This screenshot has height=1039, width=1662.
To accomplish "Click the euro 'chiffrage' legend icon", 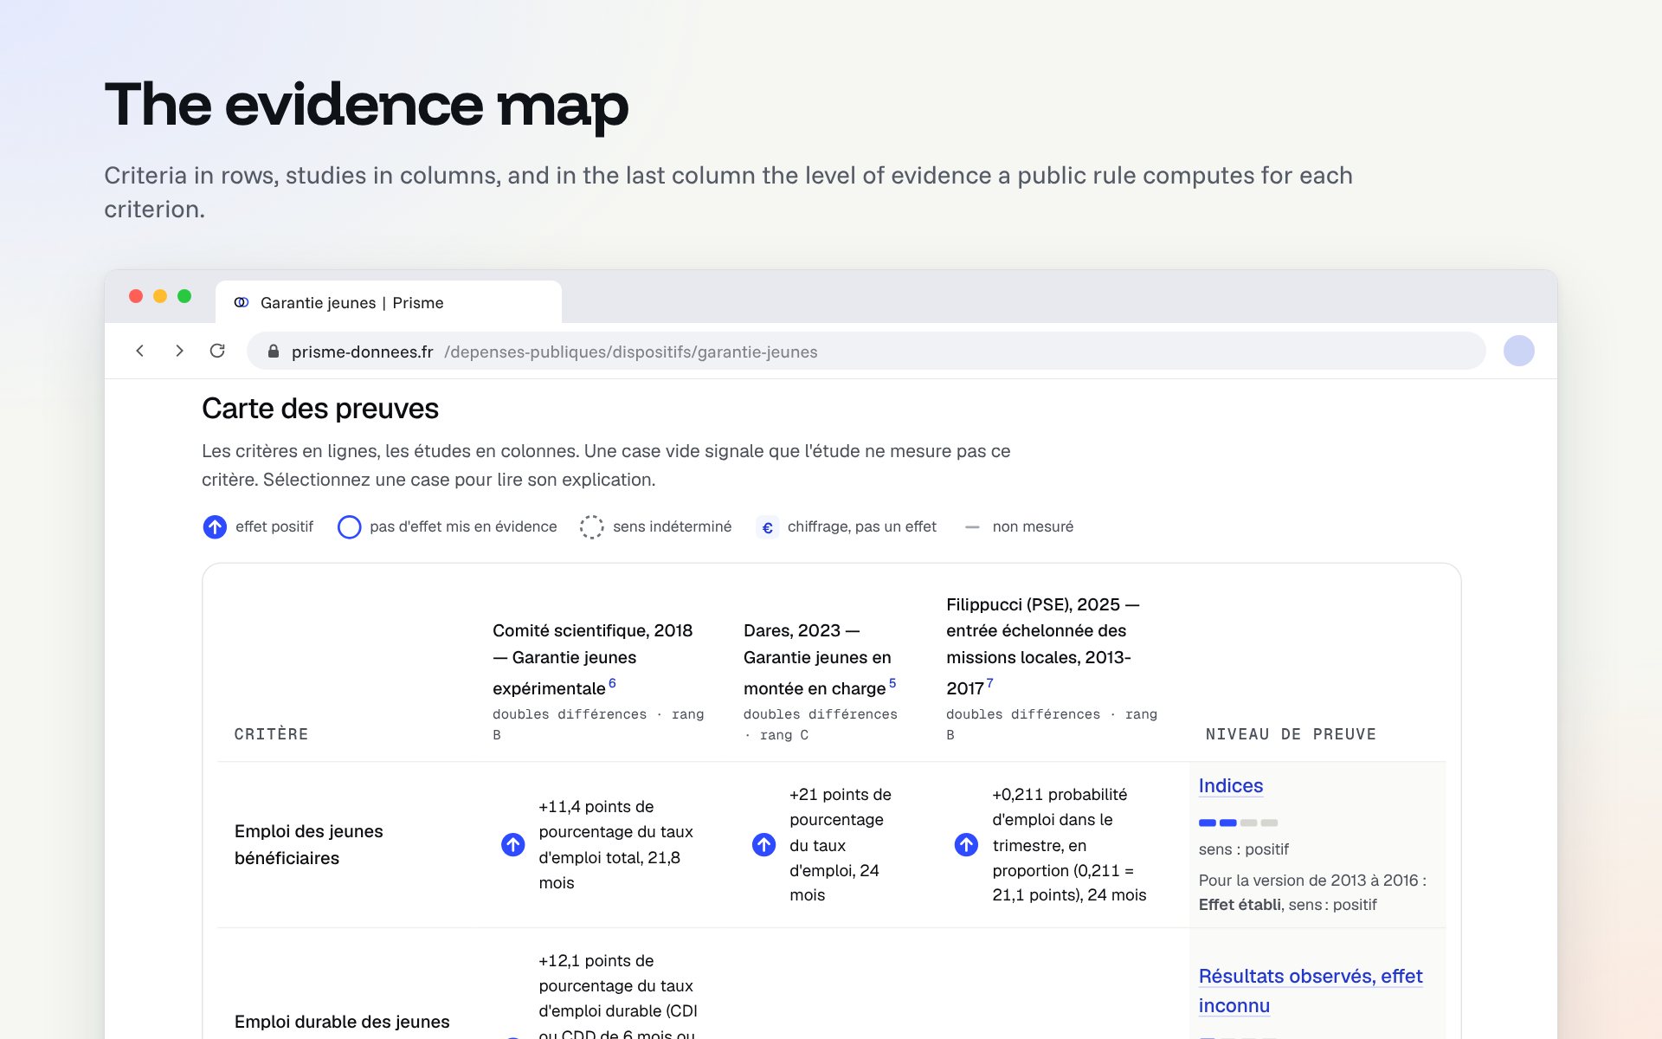I will (x=767, y=526).
